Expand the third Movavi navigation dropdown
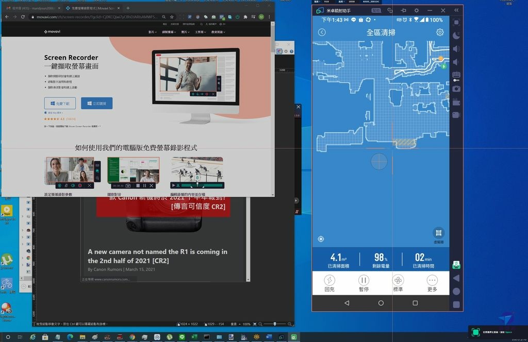The height and width of the screenshot is (342, 528). 186,32
